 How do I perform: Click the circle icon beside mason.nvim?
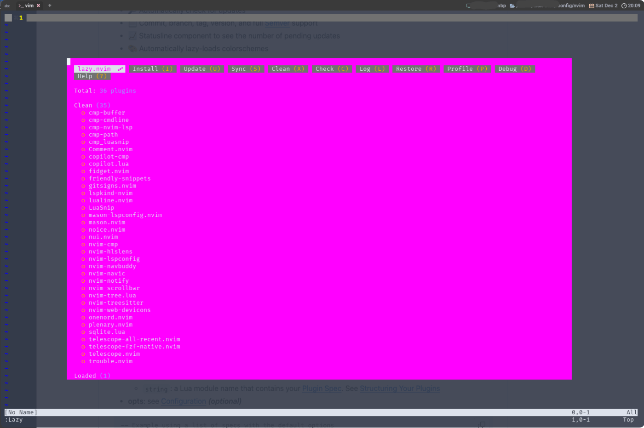click(83, 223)
